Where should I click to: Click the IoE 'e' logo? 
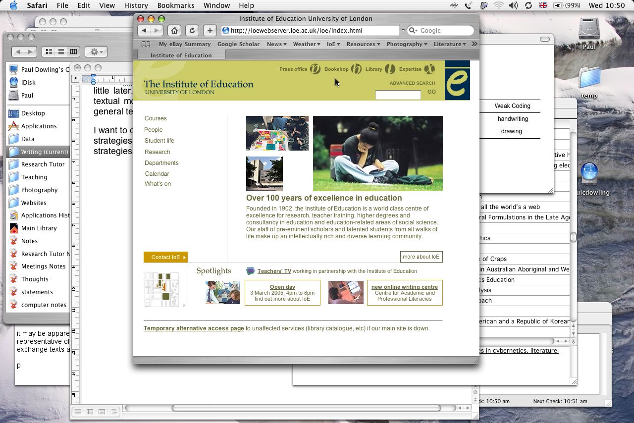[x=457, y=80]
